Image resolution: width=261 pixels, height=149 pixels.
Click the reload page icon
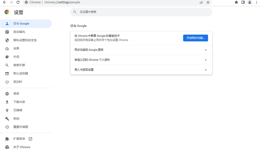(18, 2)
